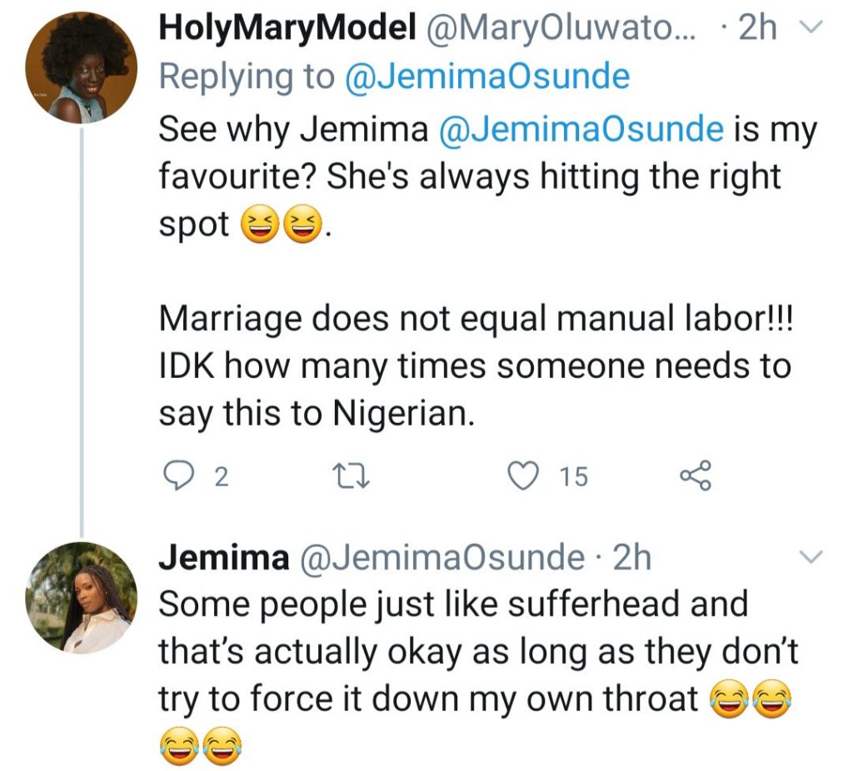853x771 pixels.
Task: Click the @JemimaOsunde handle beside Jemima's name
Action: point(441,557)
